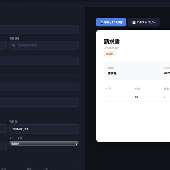This screenshot has height=170, width=170.
Task: Click the 電話番号 field label
Action: 15,38
